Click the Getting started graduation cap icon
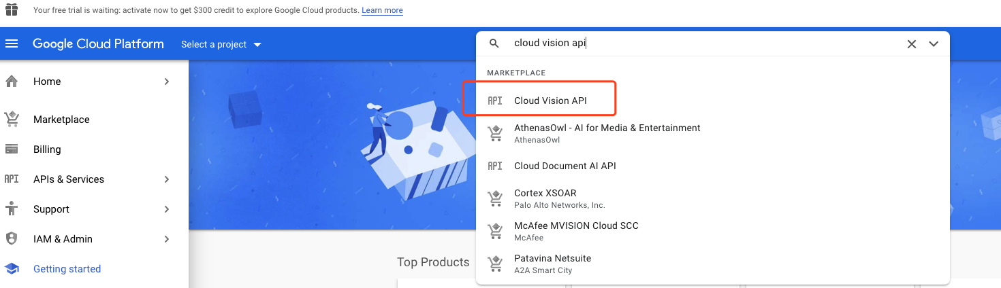 click(x=12, y=269)
